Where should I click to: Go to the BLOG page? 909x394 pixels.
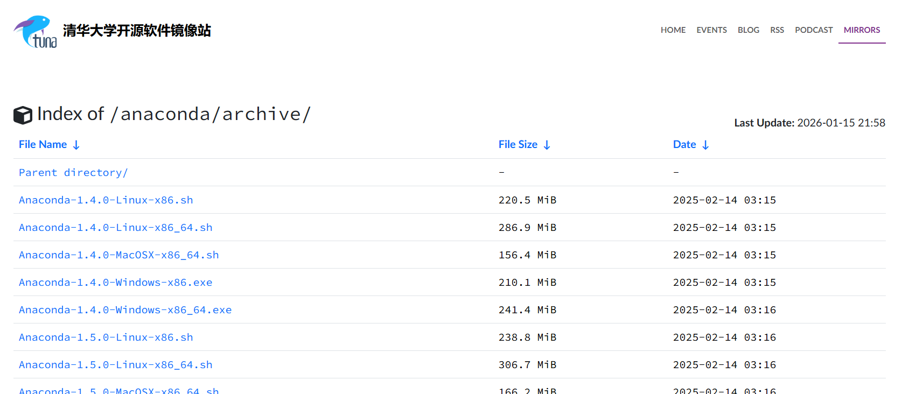click(x=749, y=30)
